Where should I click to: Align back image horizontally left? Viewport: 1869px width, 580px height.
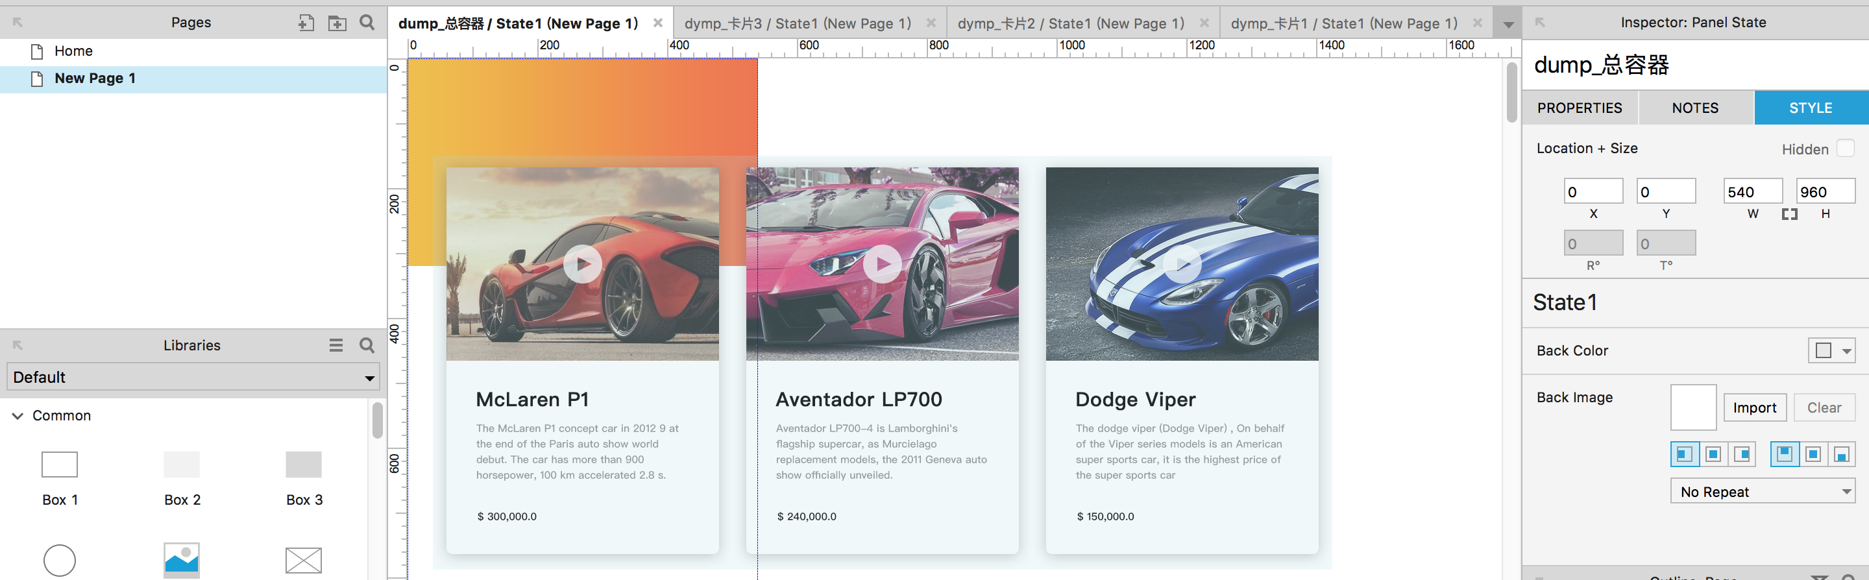(x=1684, y=455)
